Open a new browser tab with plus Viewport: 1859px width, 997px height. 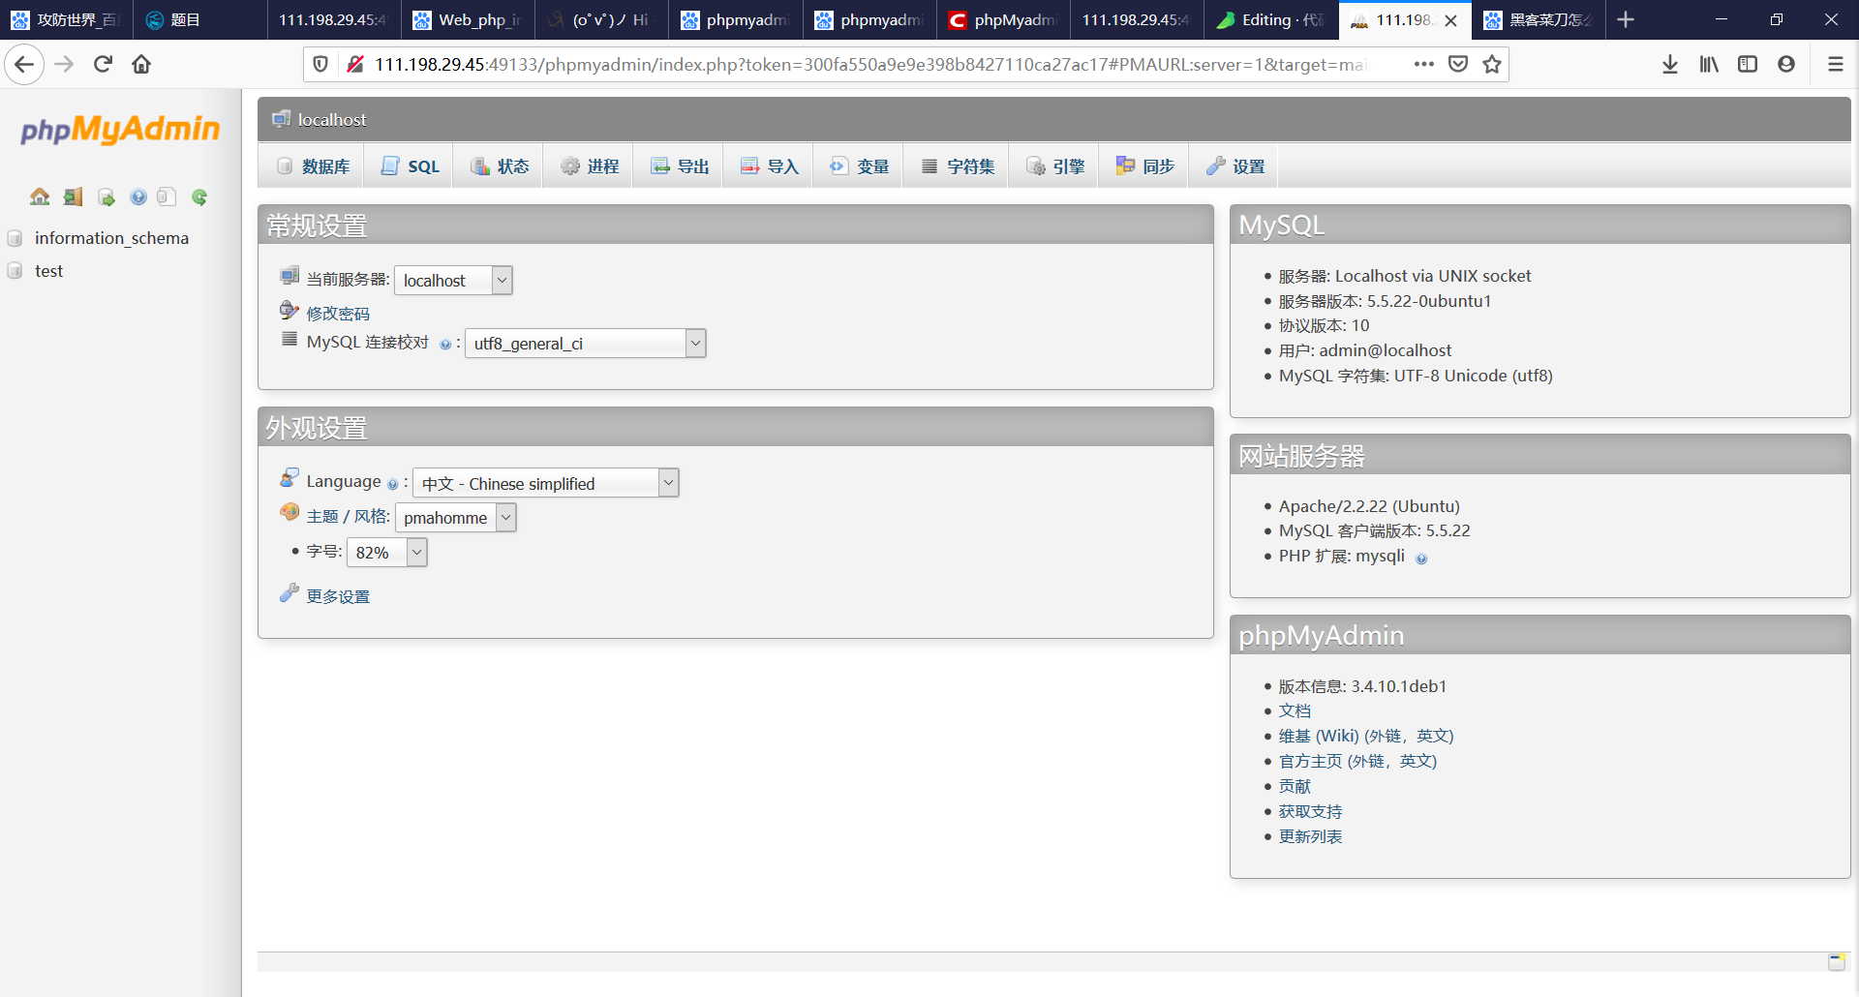1626,20
